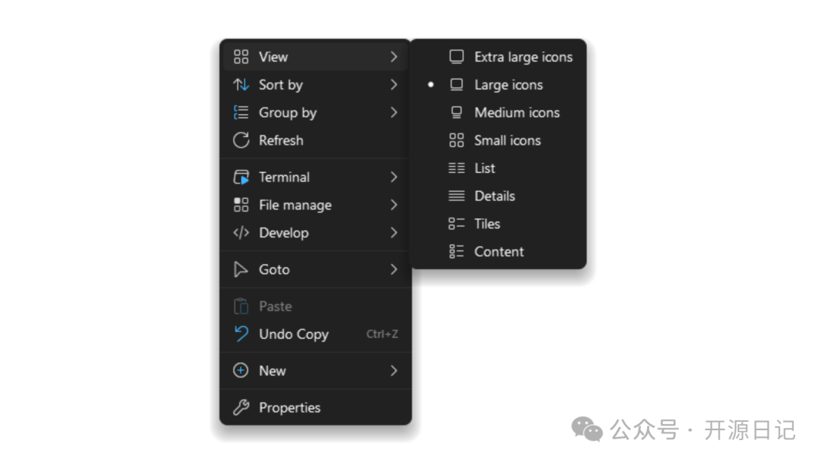
Task: Choose Tiles from the View submenu
Action: pos(486,224)
